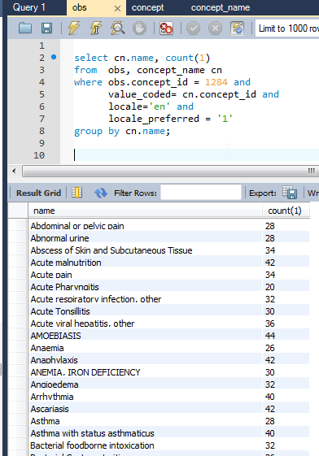Open a SQL script file folder icon
Screen dimensions: 319x456
tap(25, 28)
